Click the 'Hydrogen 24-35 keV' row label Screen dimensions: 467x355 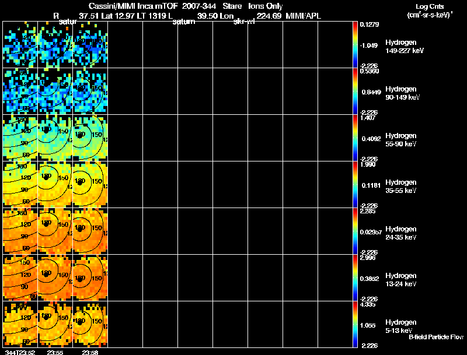401,233
